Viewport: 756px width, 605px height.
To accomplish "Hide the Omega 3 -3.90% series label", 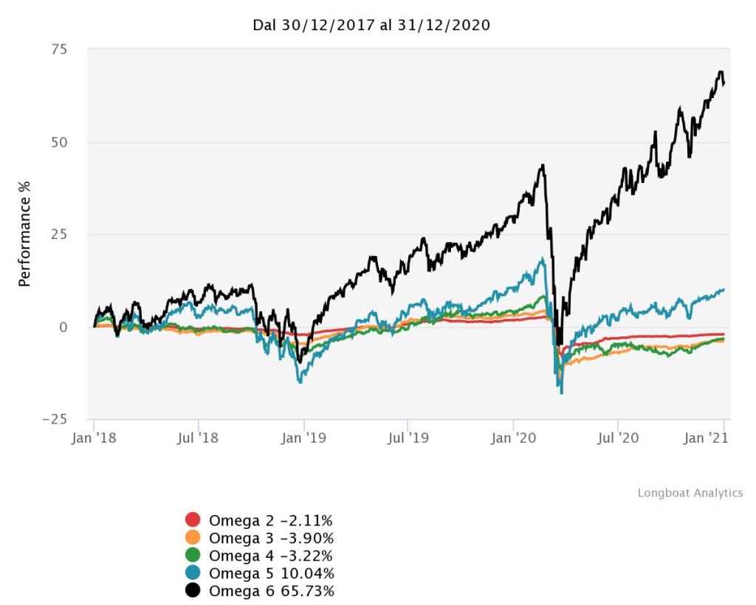I will click(x=271, y=537).
